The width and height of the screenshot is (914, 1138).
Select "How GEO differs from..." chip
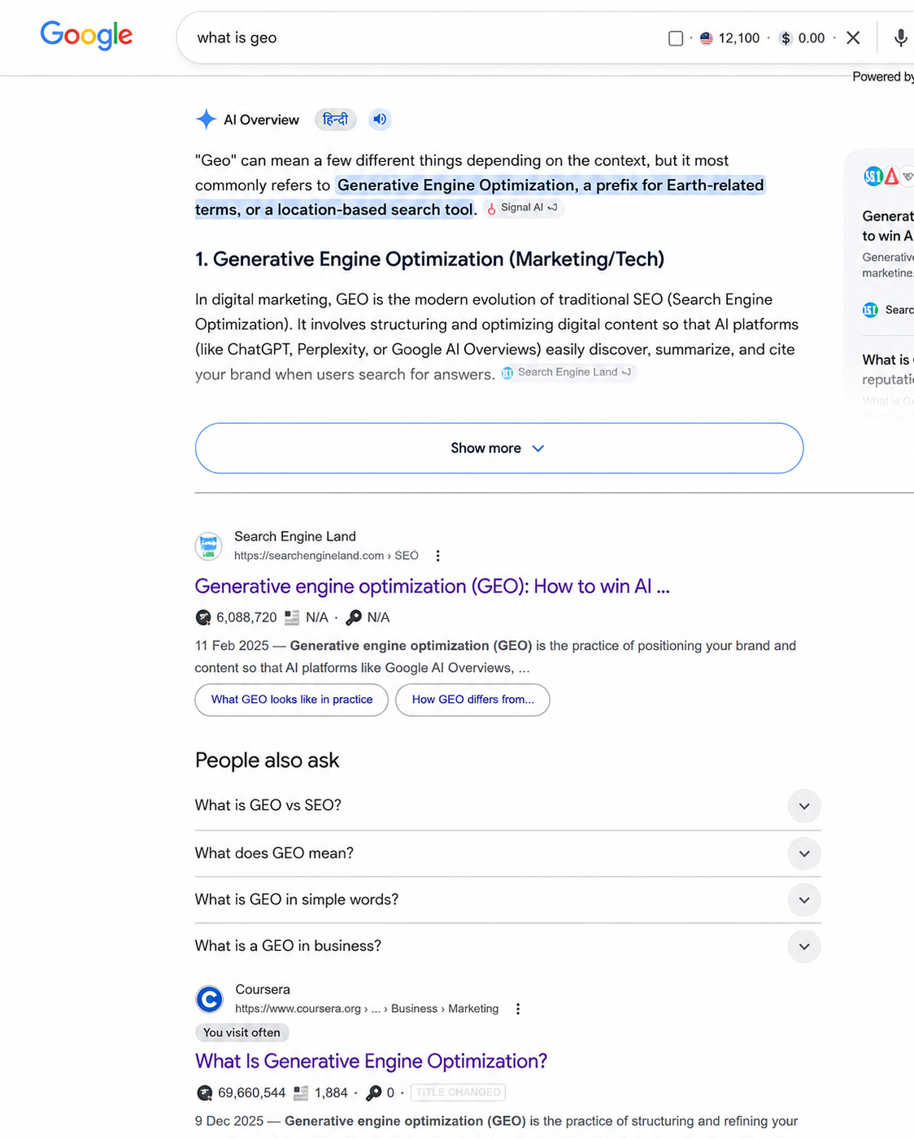point(472,700)
